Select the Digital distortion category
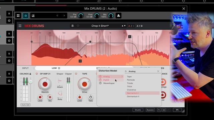 pyautogui.click(x=111, y=80)
